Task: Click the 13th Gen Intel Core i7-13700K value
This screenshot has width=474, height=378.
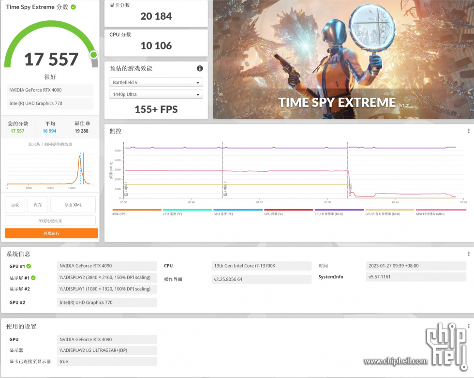Action: click(x=262, y=266)
